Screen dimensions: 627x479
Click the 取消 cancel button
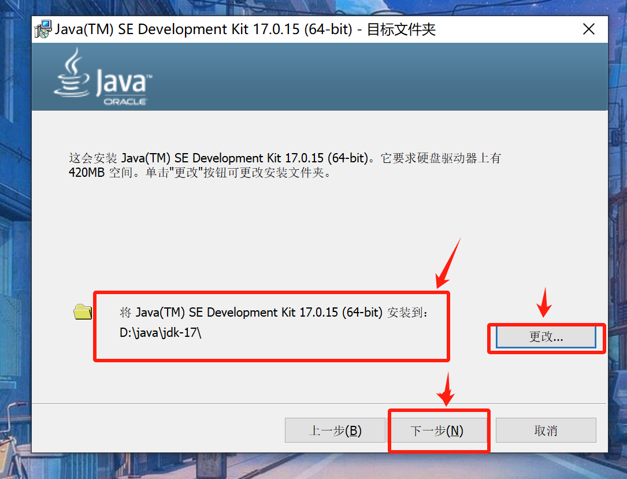[x=546, y=430]
